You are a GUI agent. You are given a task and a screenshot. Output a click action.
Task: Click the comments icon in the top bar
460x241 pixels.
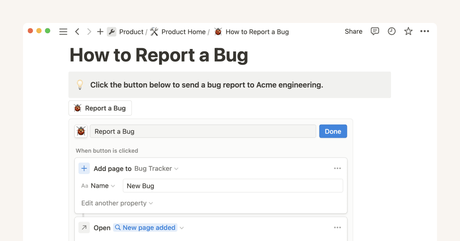pos(375,31)
